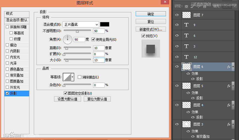Screen dimensions: 239x140
Task: Click the 复位 reset button
Action: pyautogui.click(x=151, y=21)
